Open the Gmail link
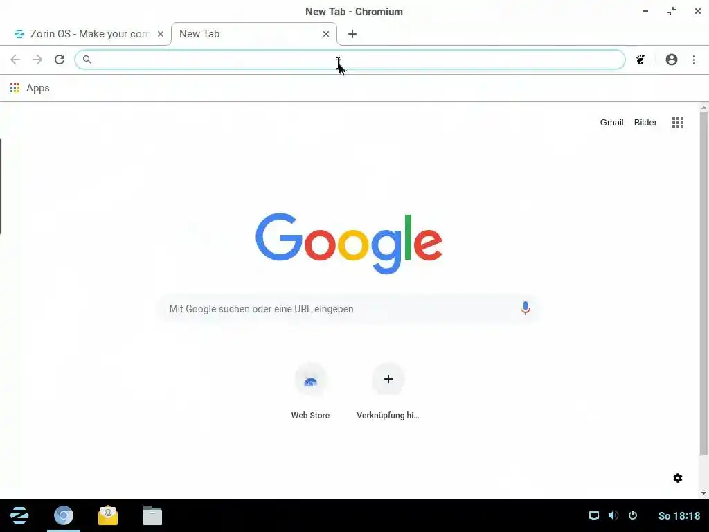The height and width of the screenshot is (532, 709). tap(612, 123)
